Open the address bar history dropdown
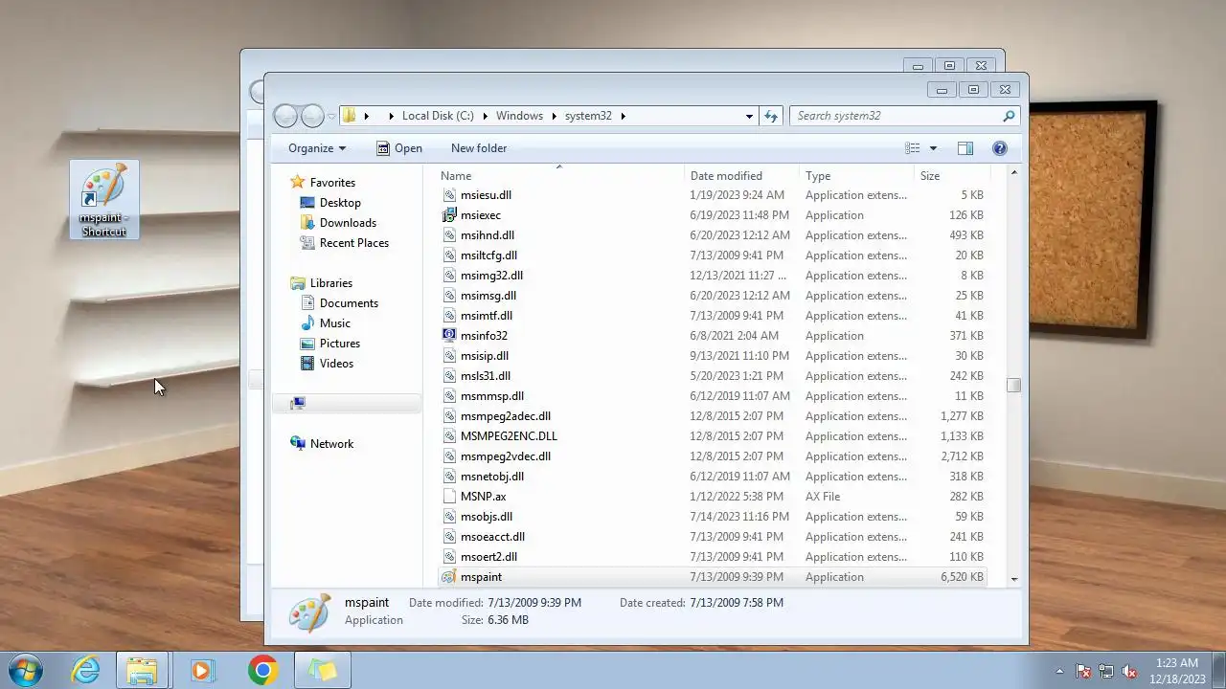Image resolution: width=1226 pixels, height=689 pixels. (x=749, y=116)
